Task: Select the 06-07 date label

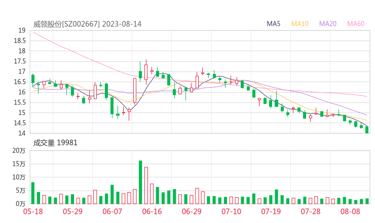Action: tap(112, 211)
